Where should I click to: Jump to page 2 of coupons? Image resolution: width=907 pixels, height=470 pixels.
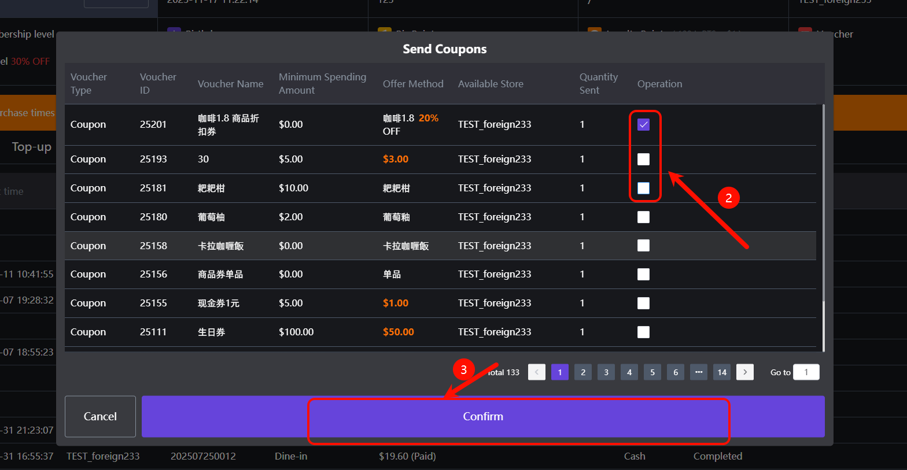[583, 372]
